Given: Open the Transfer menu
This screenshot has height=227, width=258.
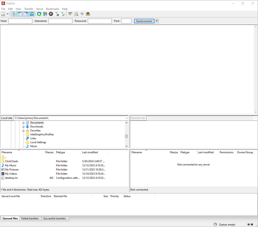Looking at the screenshot, I should tap(29, 9).
